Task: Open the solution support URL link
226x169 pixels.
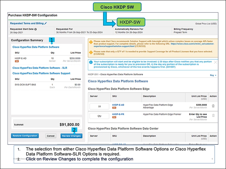Action: pyautogui.click(x=154, y=45)
